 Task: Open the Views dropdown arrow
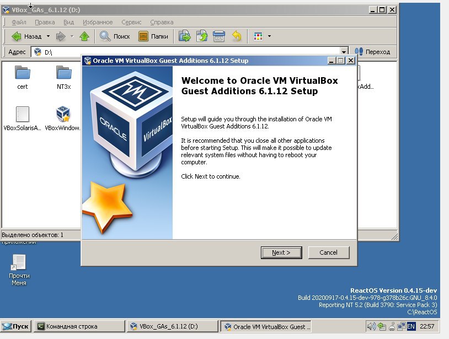click(x=269, y=36)
